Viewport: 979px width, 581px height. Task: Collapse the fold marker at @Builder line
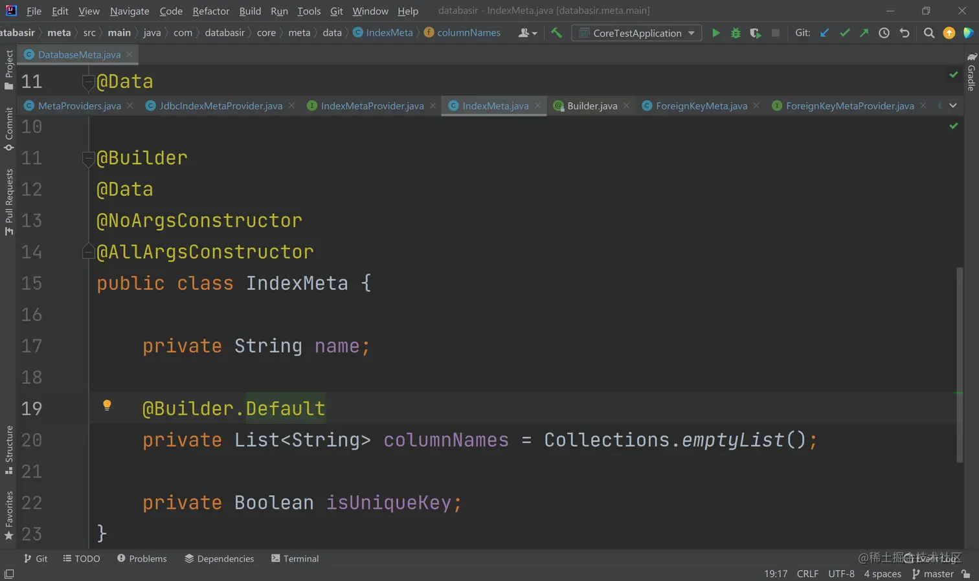tap(89, 158)
